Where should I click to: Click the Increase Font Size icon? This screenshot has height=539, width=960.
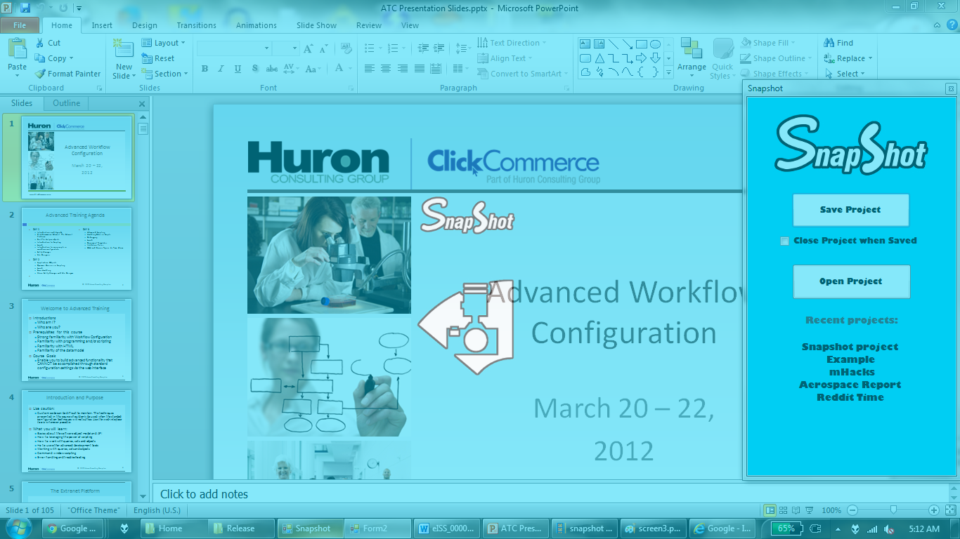click(x=308, y=48)
